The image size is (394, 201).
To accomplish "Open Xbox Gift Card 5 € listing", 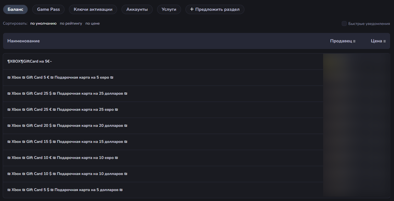I will pos(197,78).
